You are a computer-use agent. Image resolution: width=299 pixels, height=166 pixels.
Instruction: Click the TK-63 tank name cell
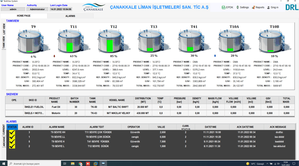coord(94,113)
